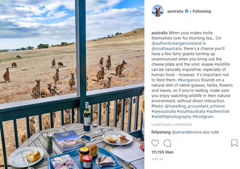Toggle the Following status button
Viewport: 240px width, 169px height.
(x=202, y=11)
